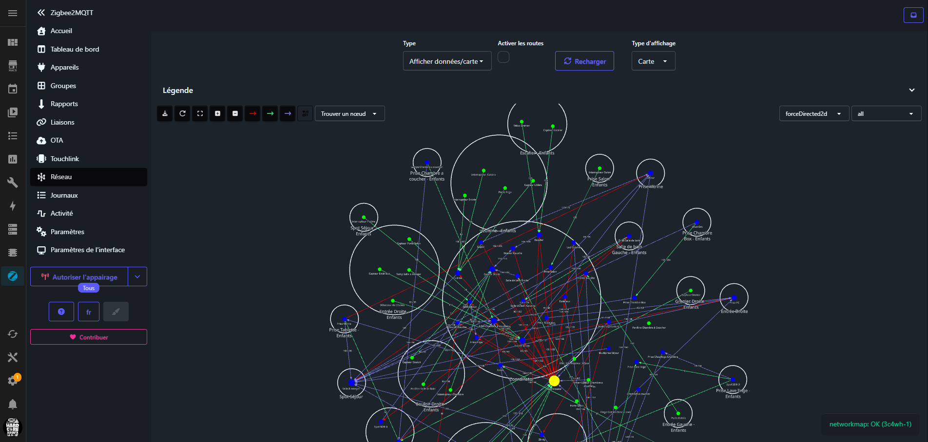Zoom out with the minus icon

(x=235, y=113)
